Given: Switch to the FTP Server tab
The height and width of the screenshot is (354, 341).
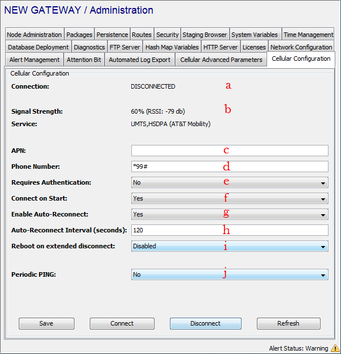Looking at the screenshot, I should 124,47.
